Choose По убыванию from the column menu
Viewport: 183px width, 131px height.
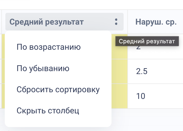point(43,68)
